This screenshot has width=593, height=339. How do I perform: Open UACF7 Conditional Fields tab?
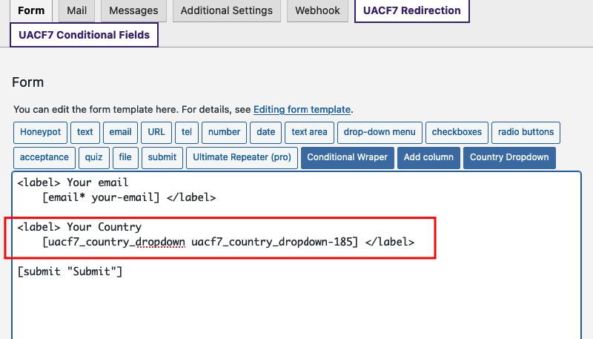[x=84, y=35]
